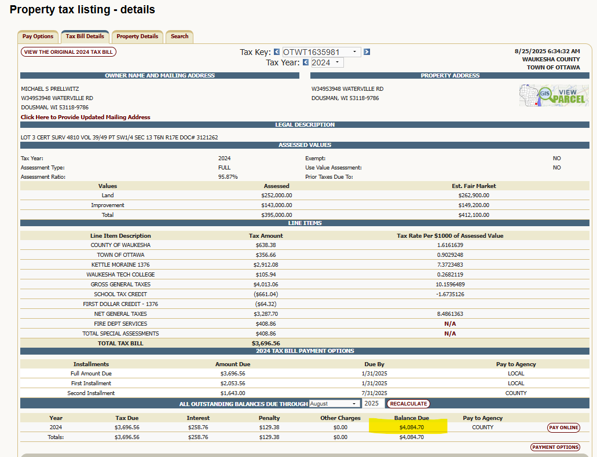Click the next Tax Key arrow icon
597x457 pixels.
(367, 52)
